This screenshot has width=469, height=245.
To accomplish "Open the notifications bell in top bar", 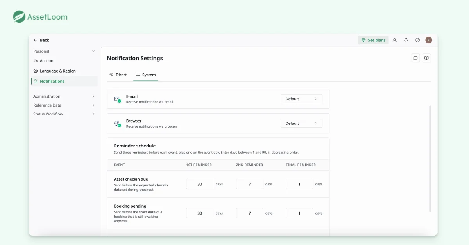I will click(406, 40).
